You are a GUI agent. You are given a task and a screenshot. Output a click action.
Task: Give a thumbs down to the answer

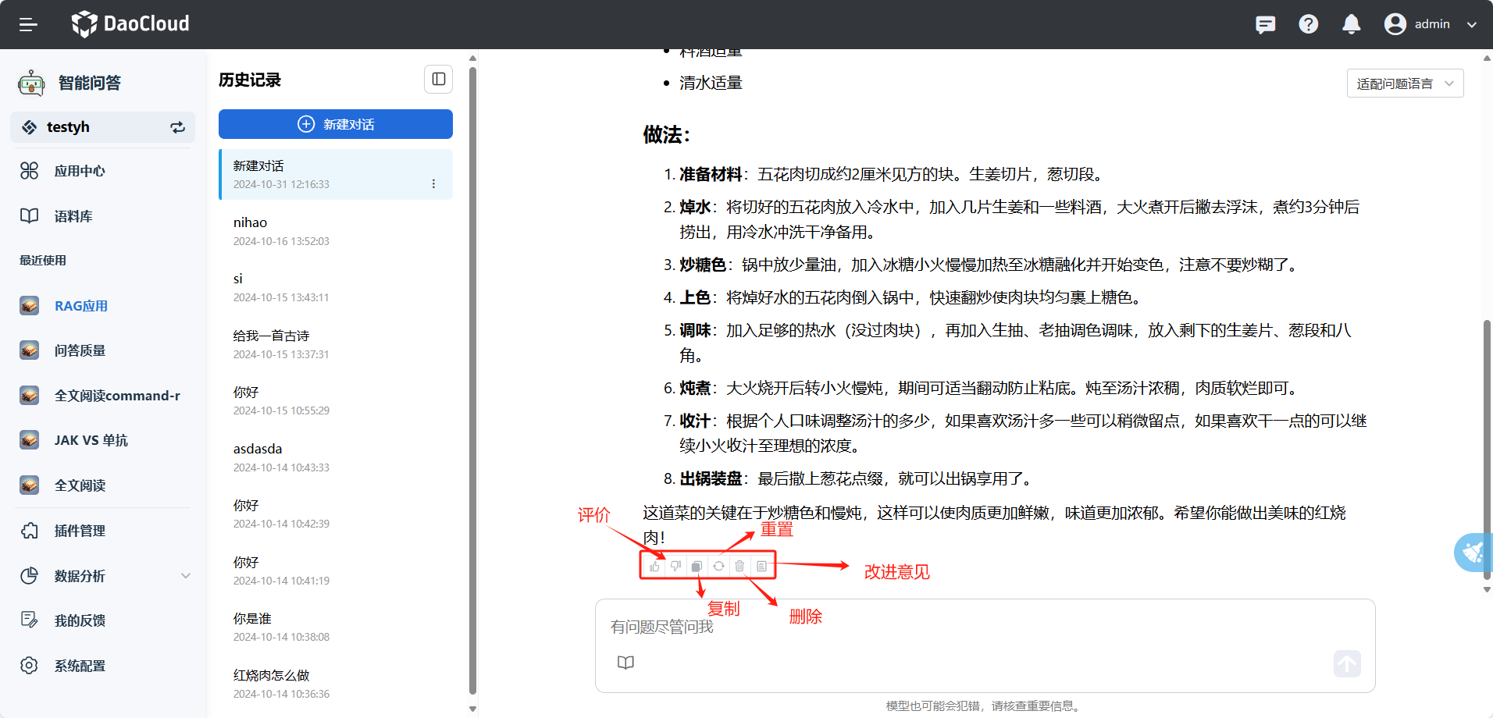click(x=675, y=567)
